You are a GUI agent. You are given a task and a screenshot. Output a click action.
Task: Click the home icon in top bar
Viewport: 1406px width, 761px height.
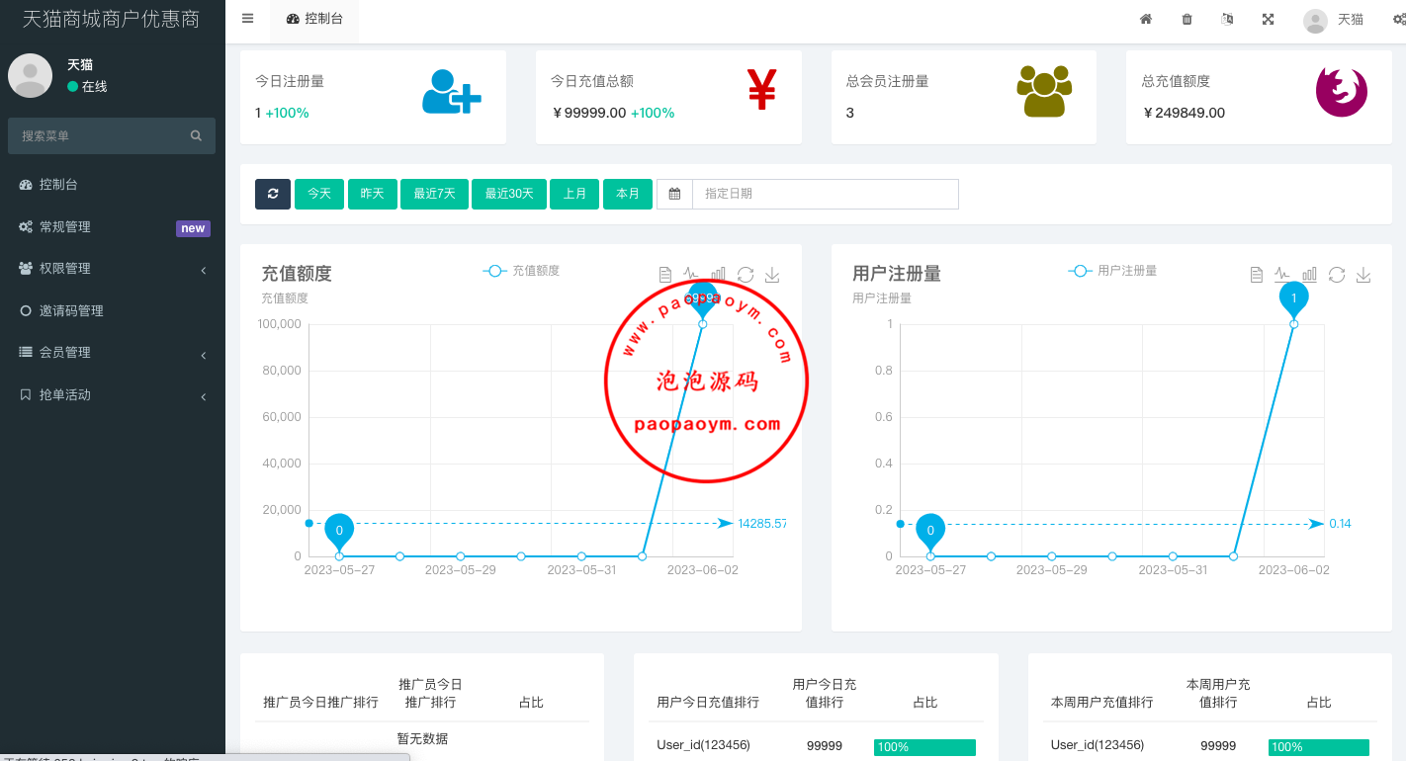point(1146,19)
